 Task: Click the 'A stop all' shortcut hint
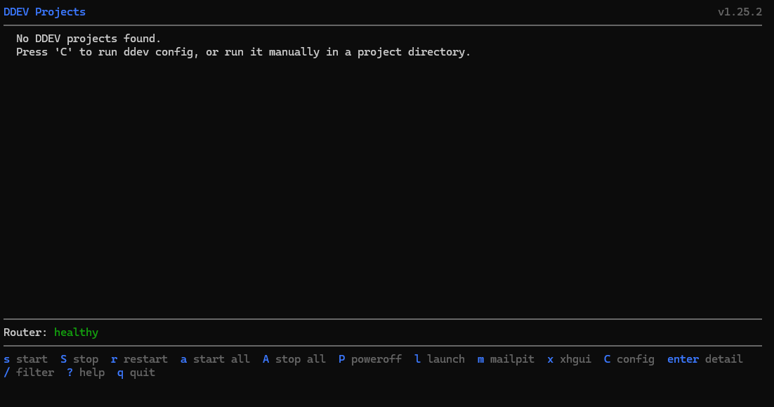[x=294, y=359]
